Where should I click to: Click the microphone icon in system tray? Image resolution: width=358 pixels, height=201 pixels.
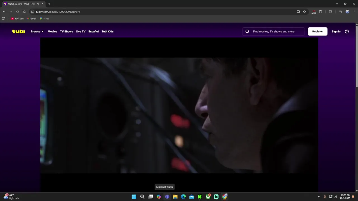[x=325, y=197]
